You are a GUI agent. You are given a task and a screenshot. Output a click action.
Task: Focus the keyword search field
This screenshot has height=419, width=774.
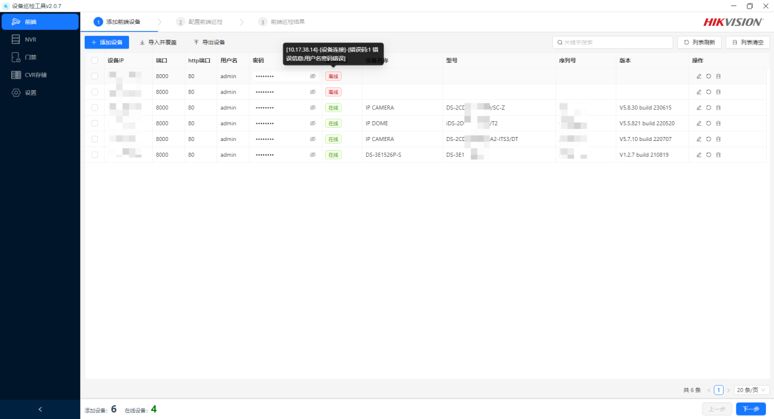612,42
